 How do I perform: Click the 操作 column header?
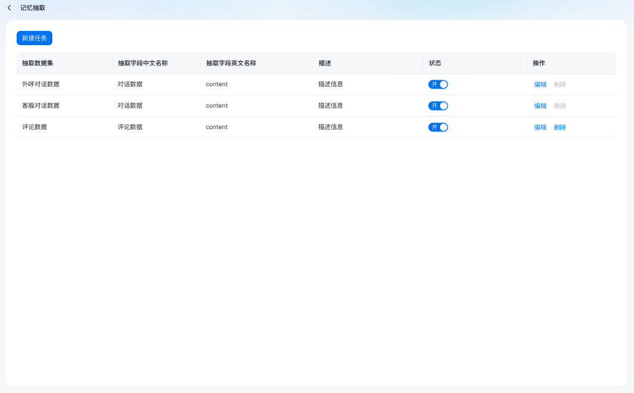[538, 62]
